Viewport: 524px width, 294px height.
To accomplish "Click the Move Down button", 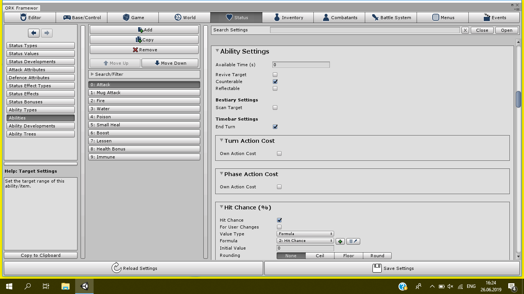I will click(x=170, y=63).
